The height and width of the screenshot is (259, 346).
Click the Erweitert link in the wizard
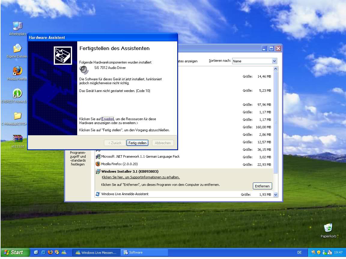pos(108,119)
